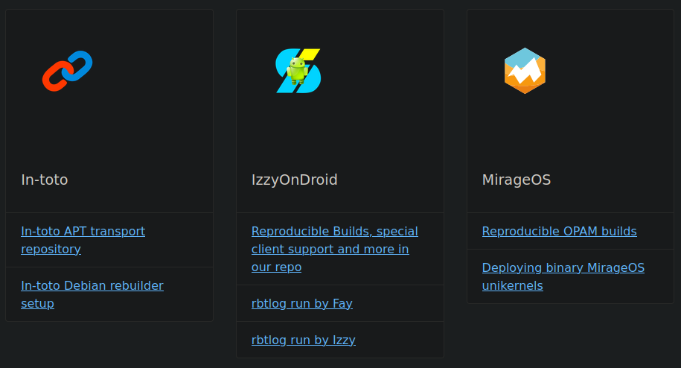
Task: Click the yellow bolt stripe of IzzyOnDroid logo
Action: (x=312, y=55)
